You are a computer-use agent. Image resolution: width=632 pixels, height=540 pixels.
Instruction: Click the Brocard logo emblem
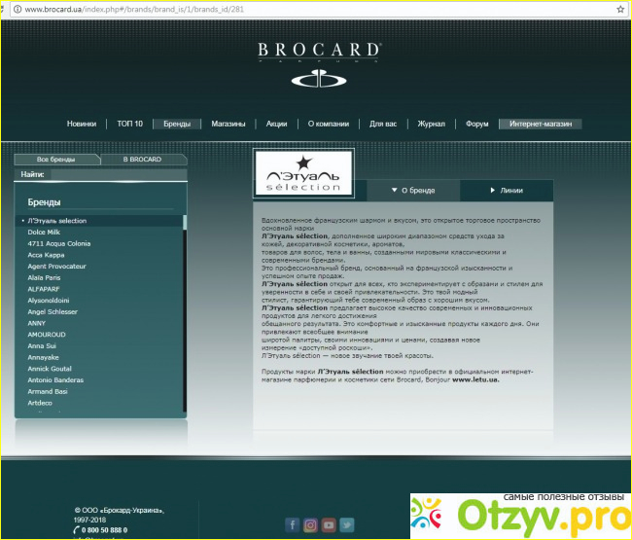pyautogui.click(x=320, y=81)
